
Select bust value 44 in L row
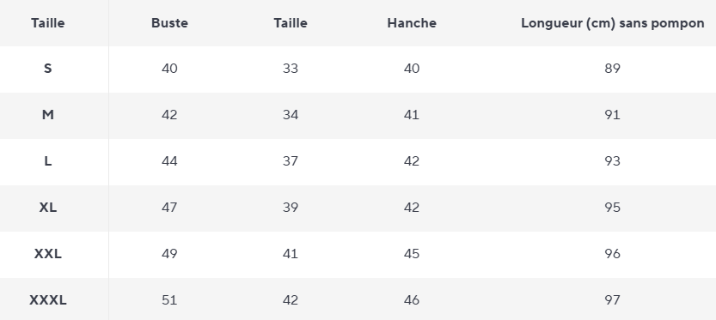[x=169, y=161]
